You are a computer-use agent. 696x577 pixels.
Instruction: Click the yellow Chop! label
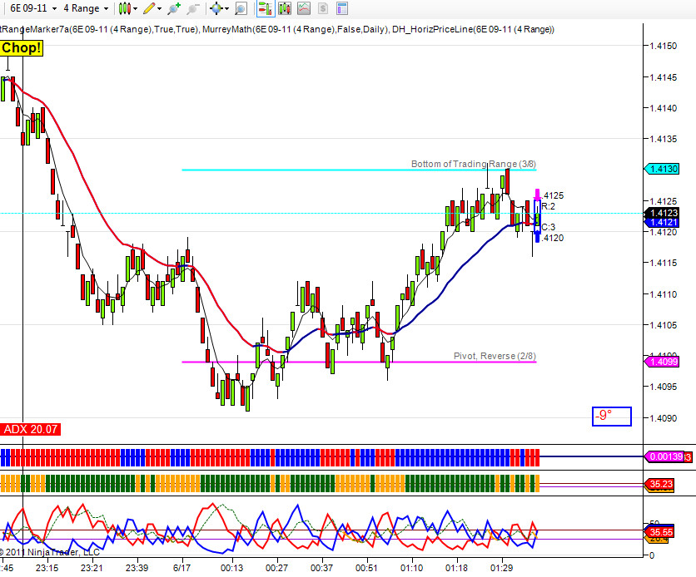pos(22,48)
